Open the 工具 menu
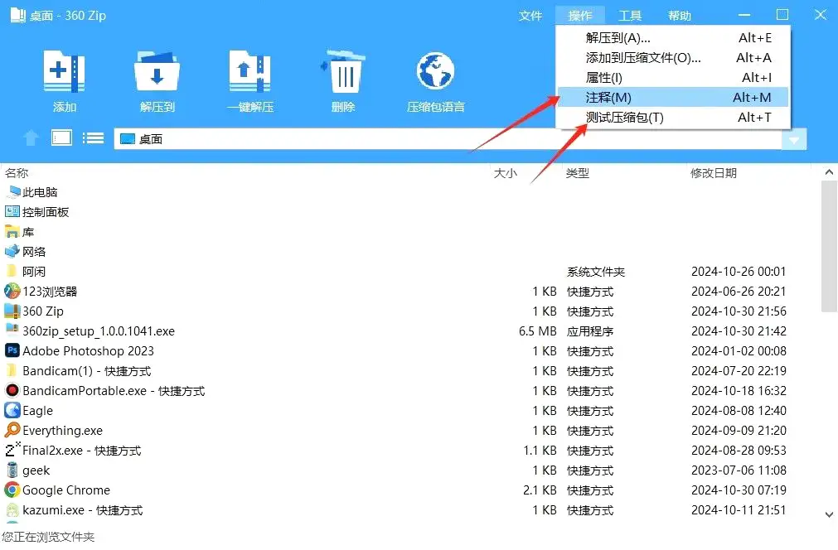This screenshot has height=550, width=838. [630, 16]
